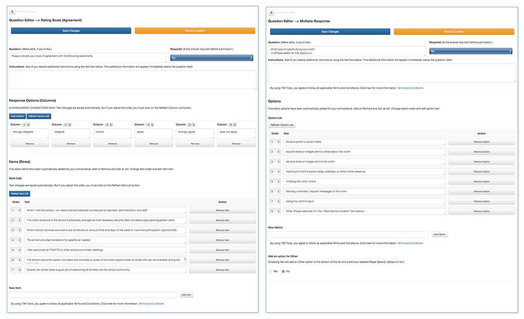Click the Refresh Column List button
The image size is (524, 319).
(x=39, y=116)
